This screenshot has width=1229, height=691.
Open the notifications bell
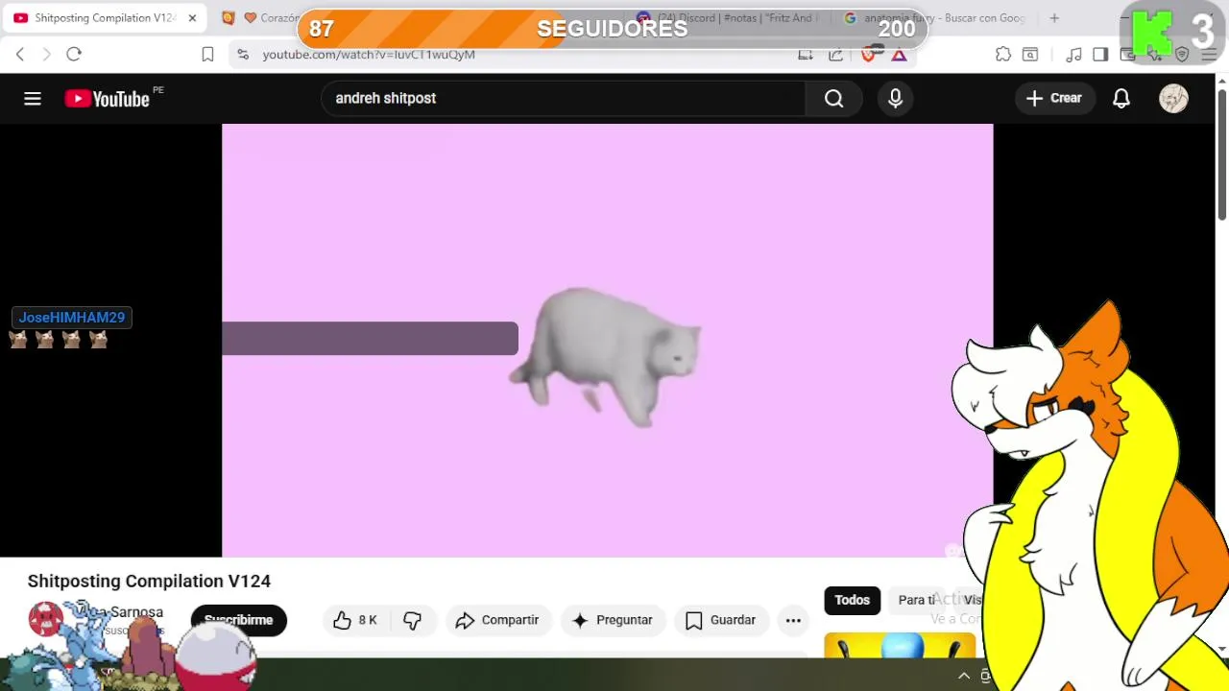click(1121, 98)
